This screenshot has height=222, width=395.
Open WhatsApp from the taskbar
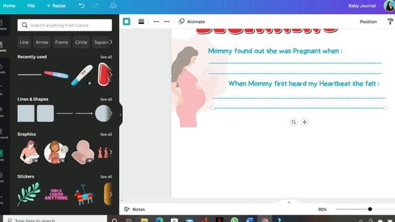pyautogui.click(x=235, y=220)
